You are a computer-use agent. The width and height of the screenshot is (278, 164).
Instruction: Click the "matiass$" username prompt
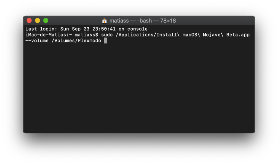[86, 35]
